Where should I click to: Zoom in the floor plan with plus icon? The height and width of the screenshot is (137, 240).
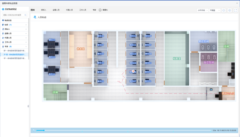[230, 10]
